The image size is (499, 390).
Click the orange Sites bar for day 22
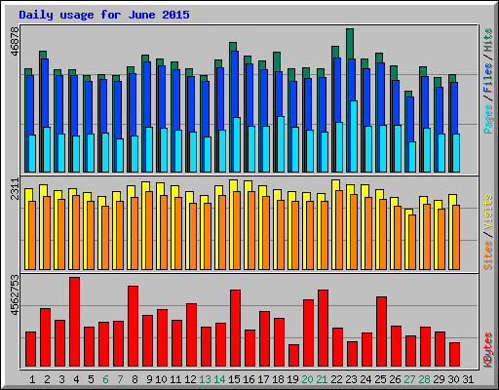tap(339, 230)
